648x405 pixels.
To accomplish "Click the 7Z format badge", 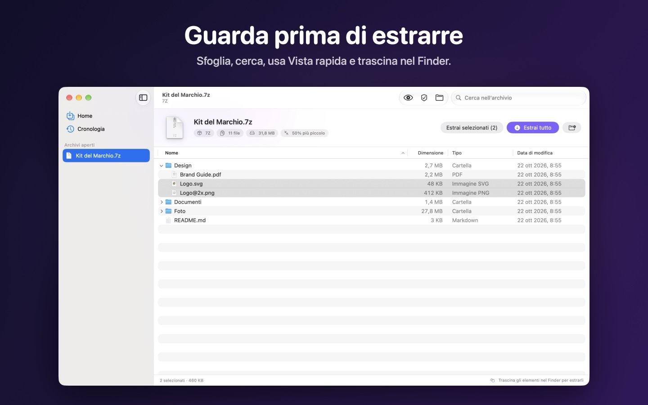I will (x=204, y=133).
